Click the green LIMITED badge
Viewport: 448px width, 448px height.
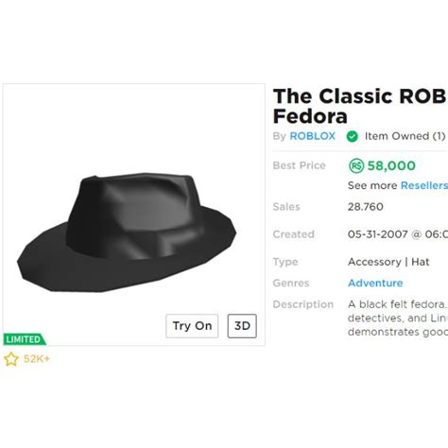[25, 339]
